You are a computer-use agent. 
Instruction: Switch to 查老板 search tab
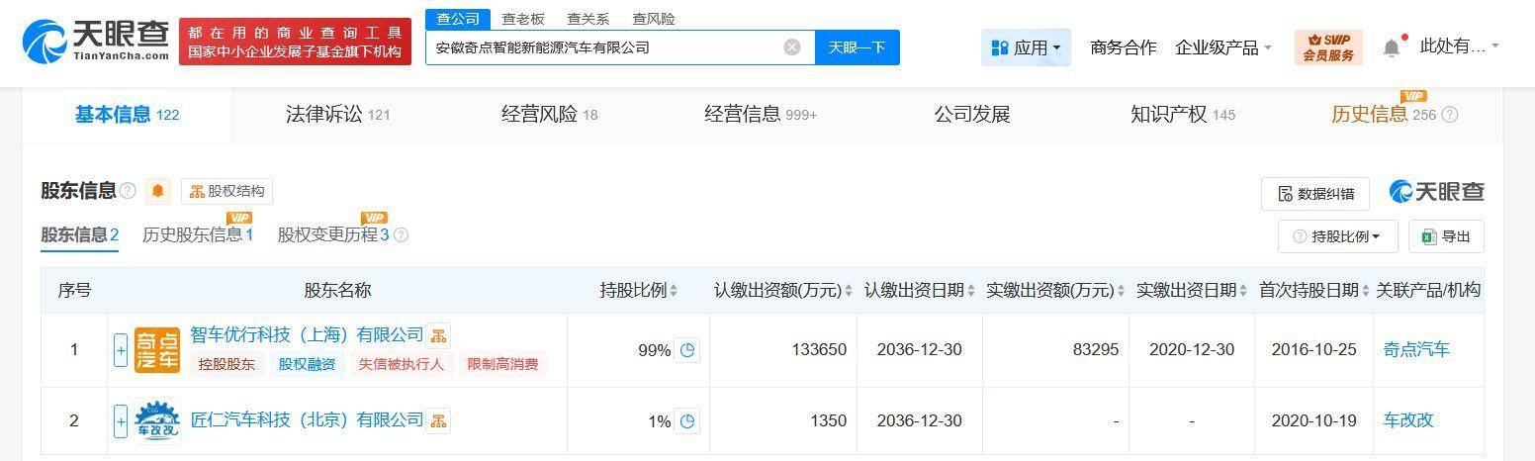point(523,19)
